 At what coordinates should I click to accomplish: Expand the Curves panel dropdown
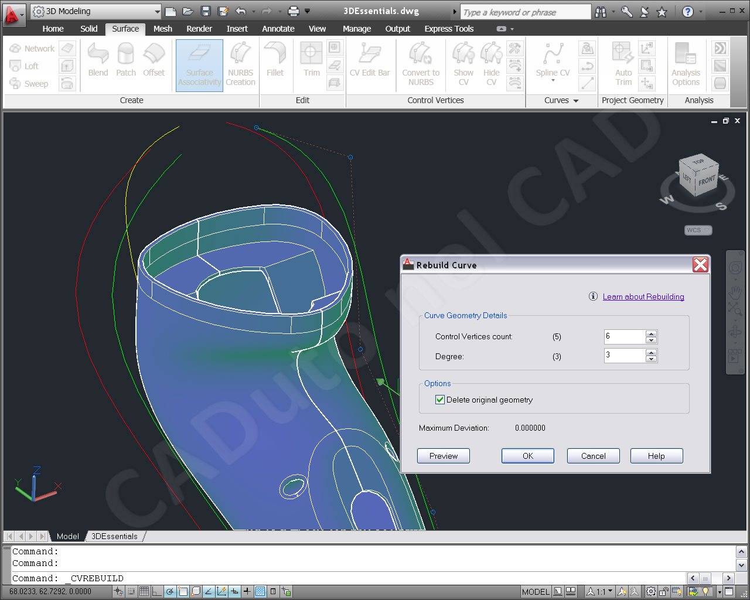click(x=575, y=100)
